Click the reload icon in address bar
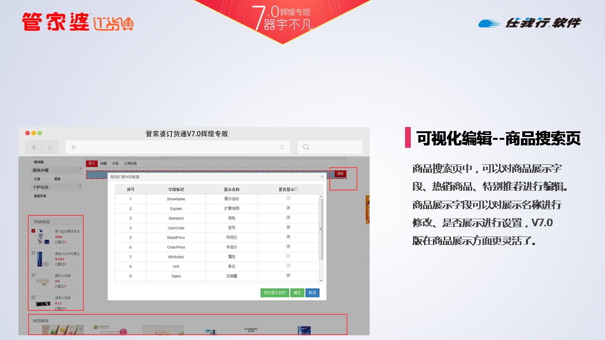 pyautogui.click(x=282, y=147)
